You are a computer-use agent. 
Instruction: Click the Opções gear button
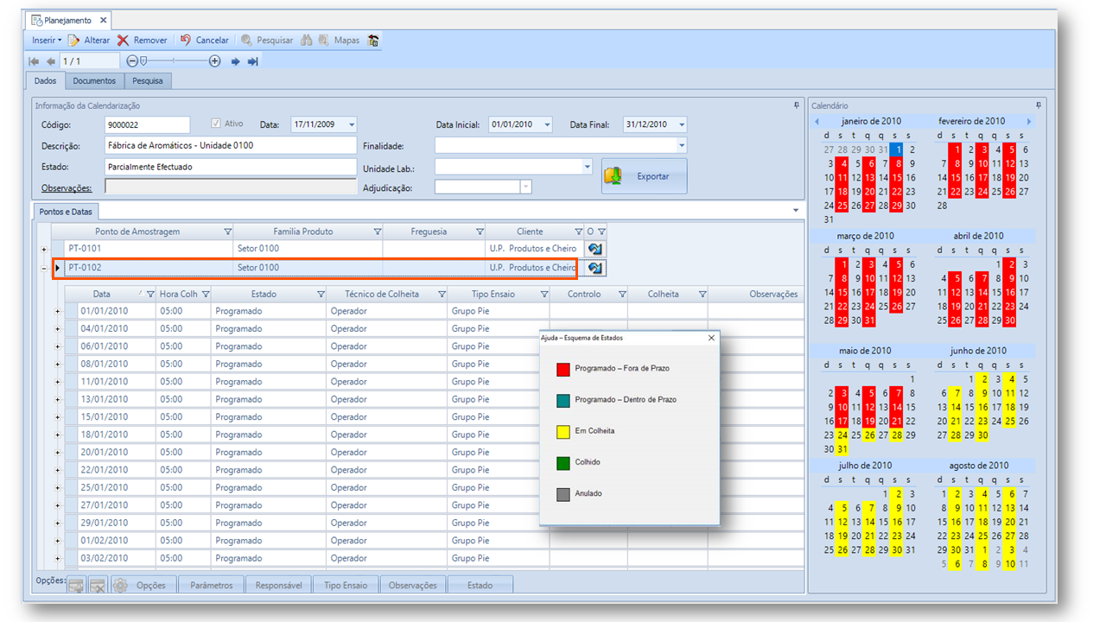click(143, 585)
